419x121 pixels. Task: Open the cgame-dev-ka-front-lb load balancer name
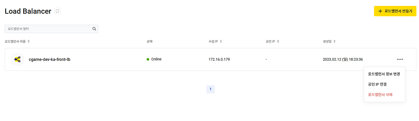(x=49, y=60)
